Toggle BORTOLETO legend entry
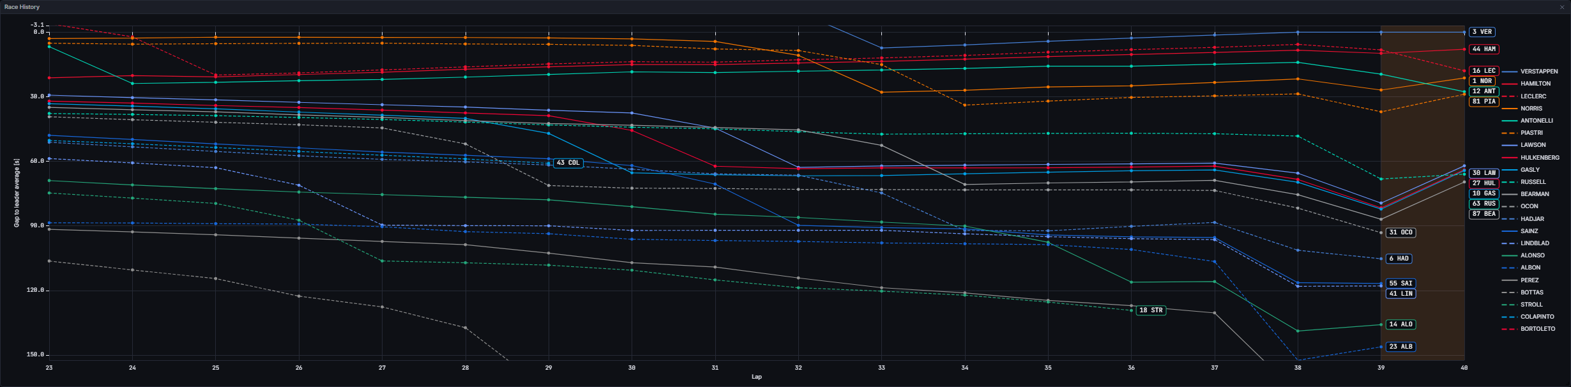 point(1529,329)
